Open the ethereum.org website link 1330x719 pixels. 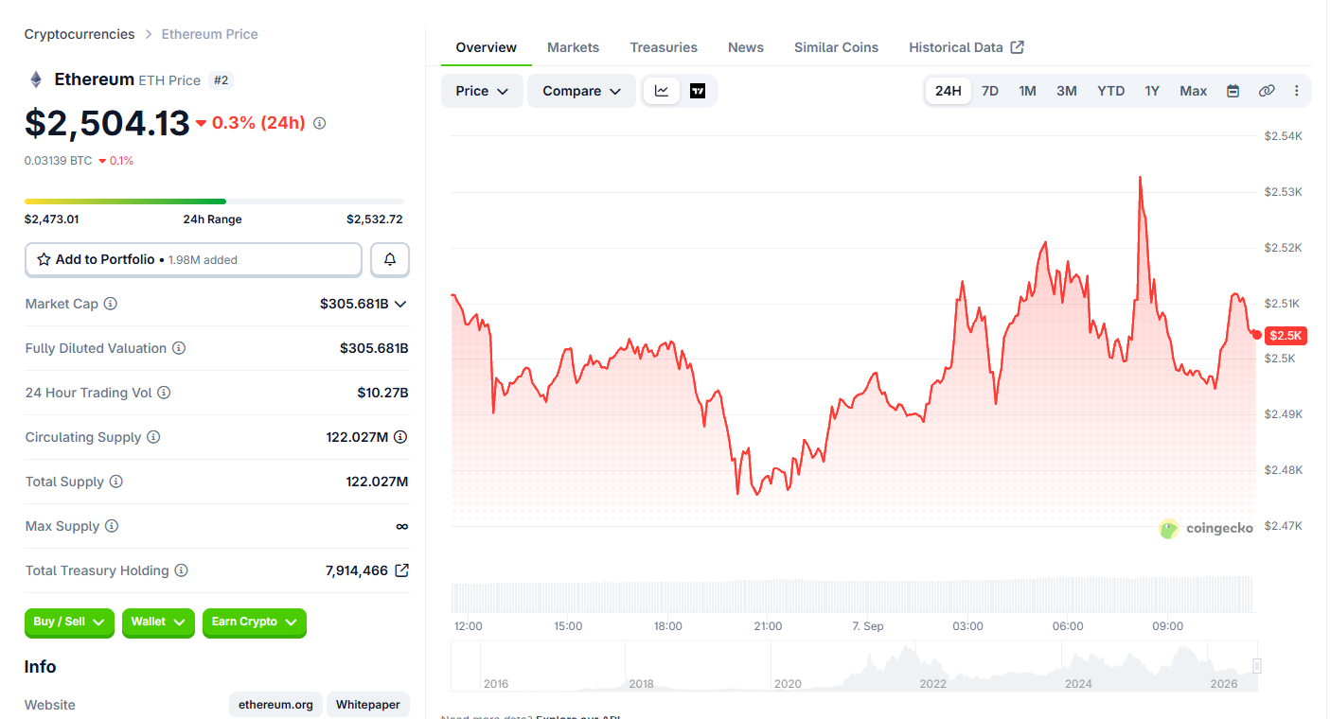[x=275, y=705]
